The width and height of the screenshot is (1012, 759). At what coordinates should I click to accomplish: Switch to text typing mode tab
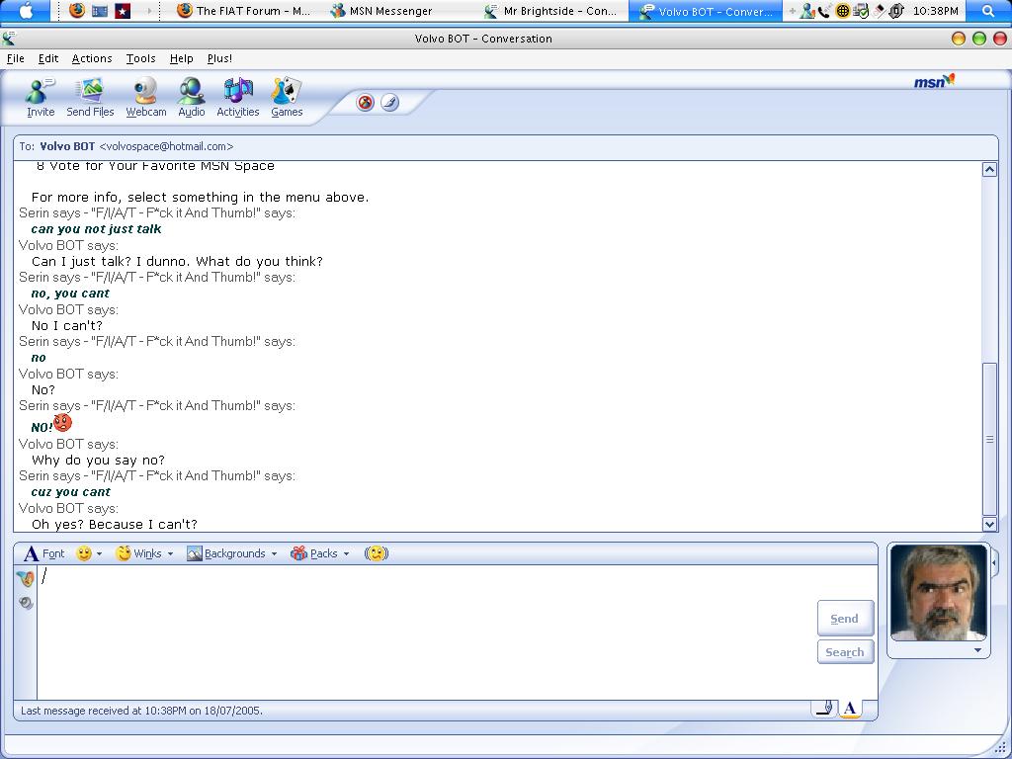point(850,709)
